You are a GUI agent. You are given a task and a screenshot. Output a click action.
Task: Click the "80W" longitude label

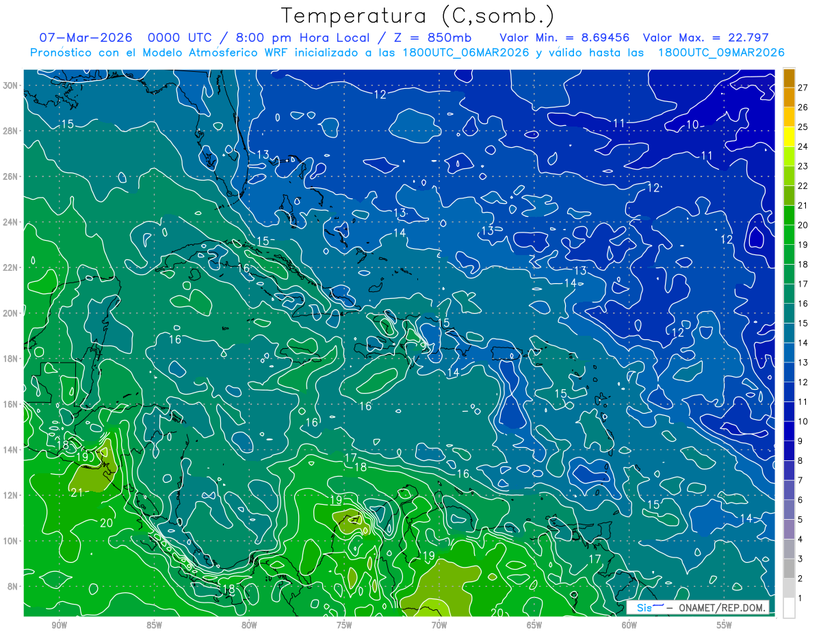249,625
